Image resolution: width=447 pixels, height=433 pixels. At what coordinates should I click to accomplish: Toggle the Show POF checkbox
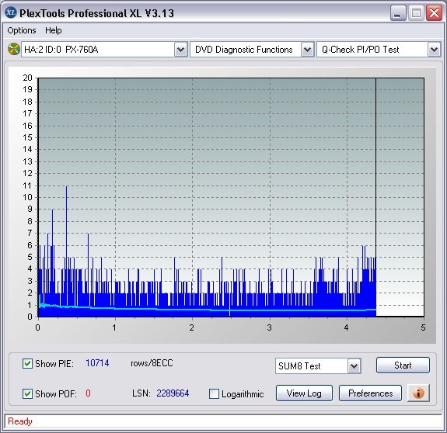pos(27,393)
